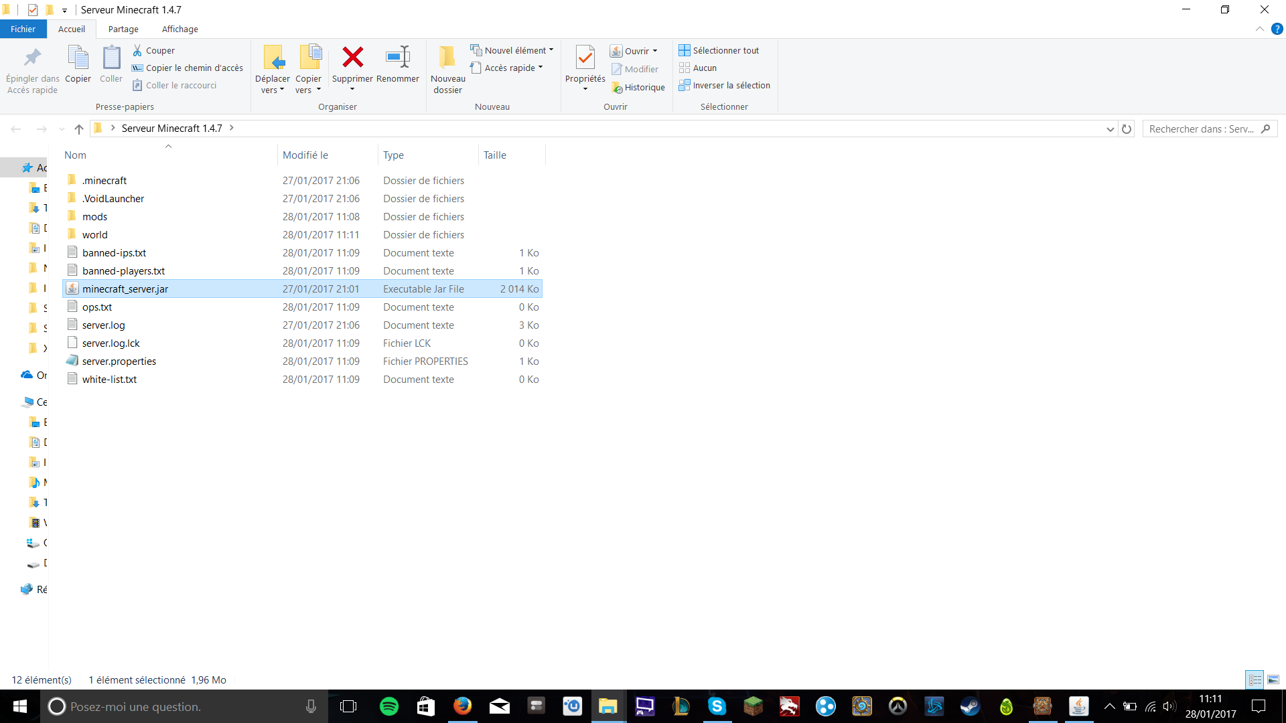Open Copier vers dropdown

309,69
